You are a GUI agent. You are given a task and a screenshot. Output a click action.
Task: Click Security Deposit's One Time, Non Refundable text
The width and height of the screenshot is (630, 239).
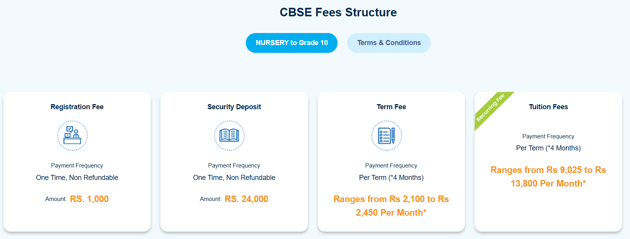(234, 178)
